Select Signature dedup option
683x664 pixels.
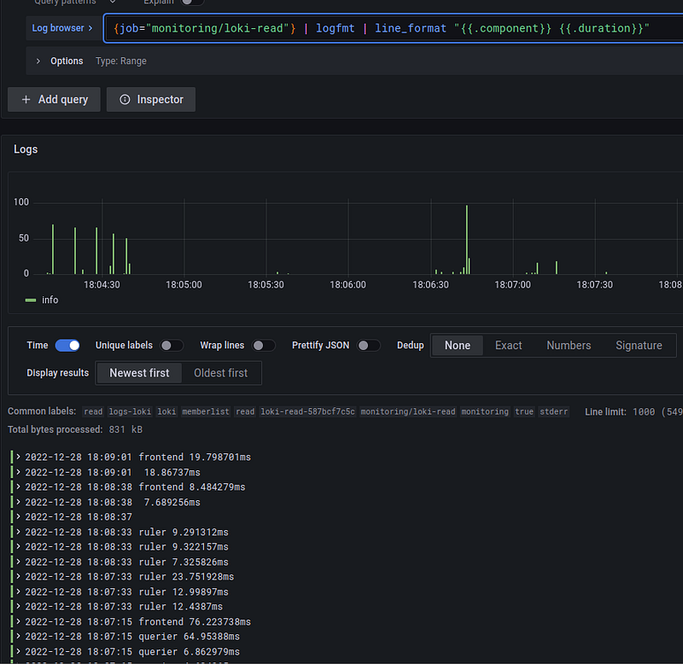[x=639, y=346]
